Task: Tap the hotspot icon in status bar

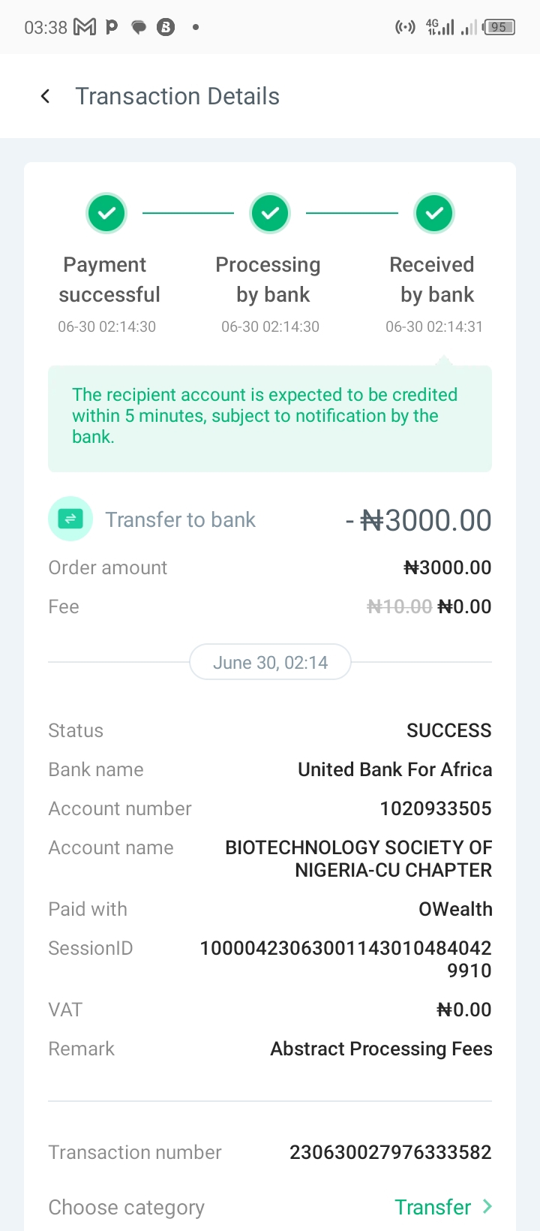Action: pyautogui.click(x=405, y=27)
